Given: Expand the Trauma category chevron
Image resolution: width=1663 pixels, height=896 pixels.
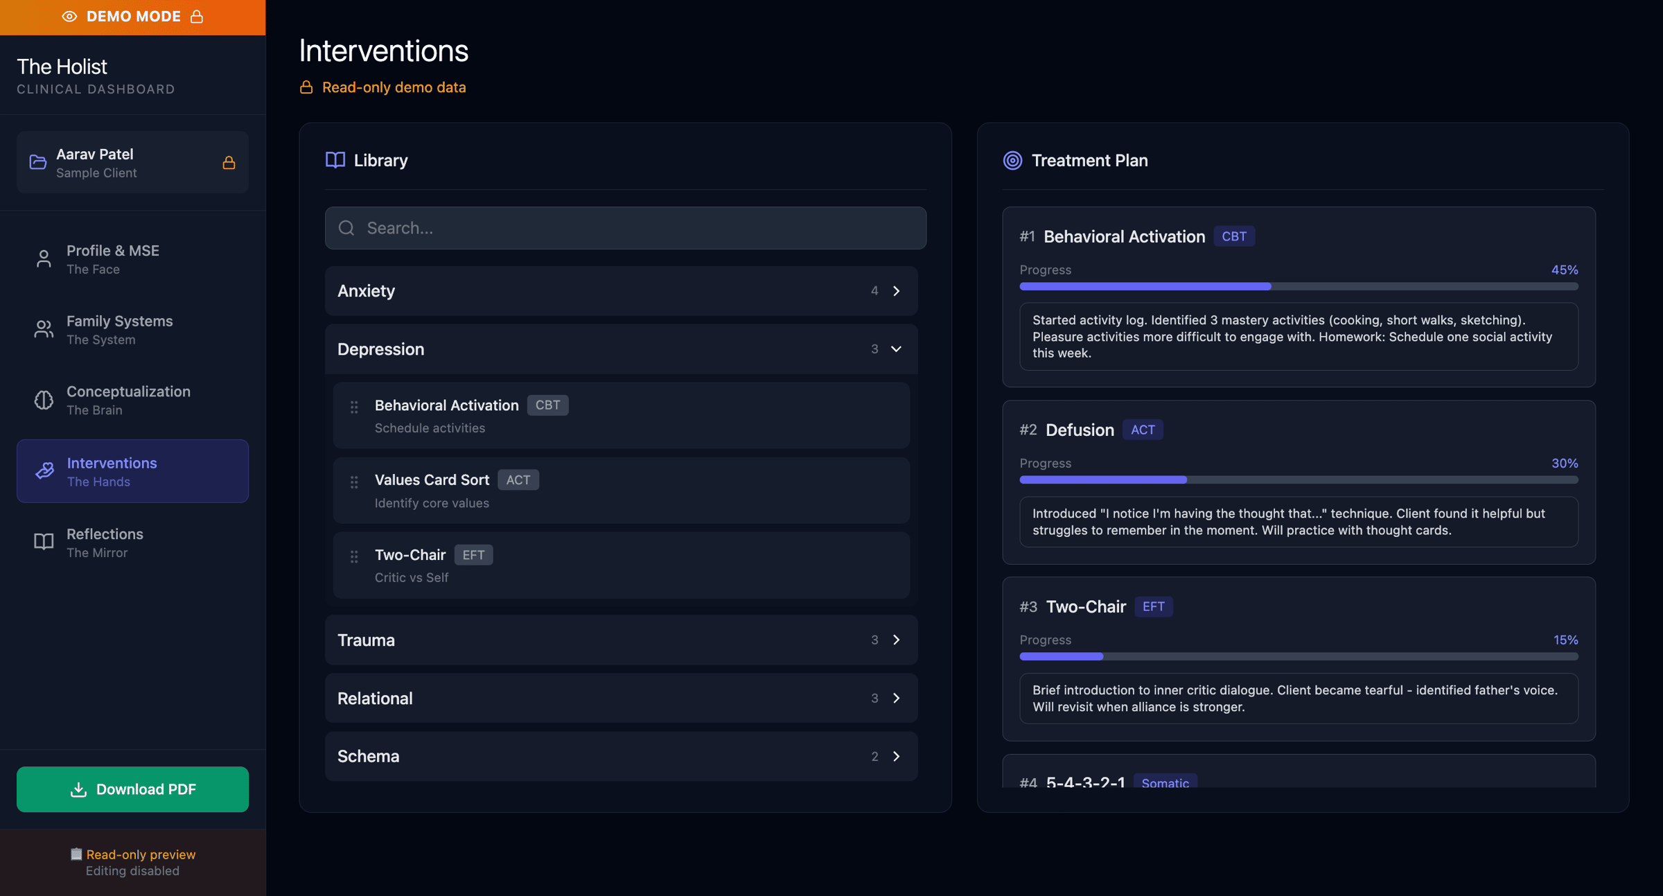Looking at the screenshot, I should pos(896,640).
